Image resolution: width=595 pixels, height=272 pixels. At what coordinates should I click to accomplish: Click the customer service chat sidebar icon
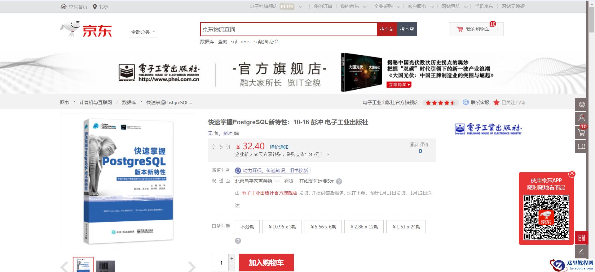pos(581,104)
